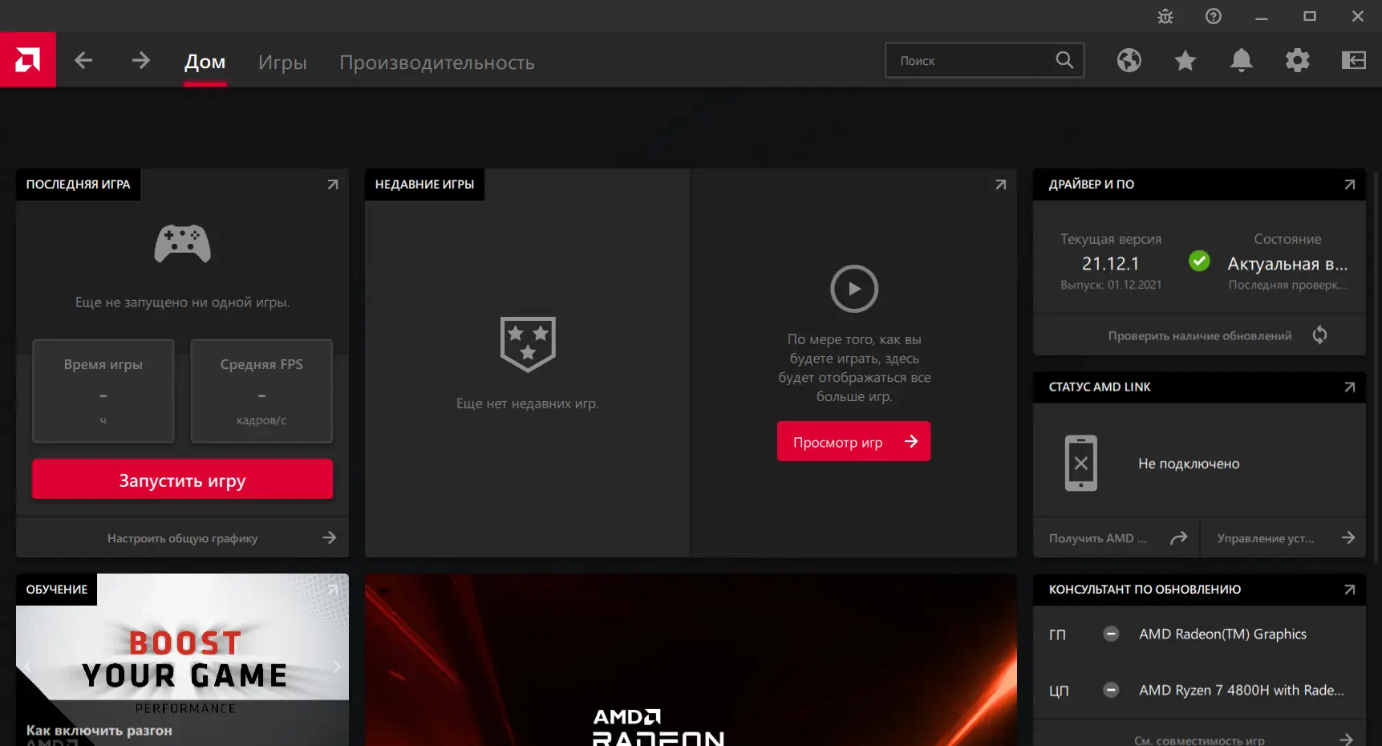Open Управление устройствами AMD Link
1382x746 pixels.
(1283, 537)
